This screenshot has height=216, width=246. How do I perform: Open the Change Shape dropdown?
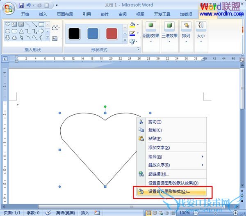tap(133, 41)
